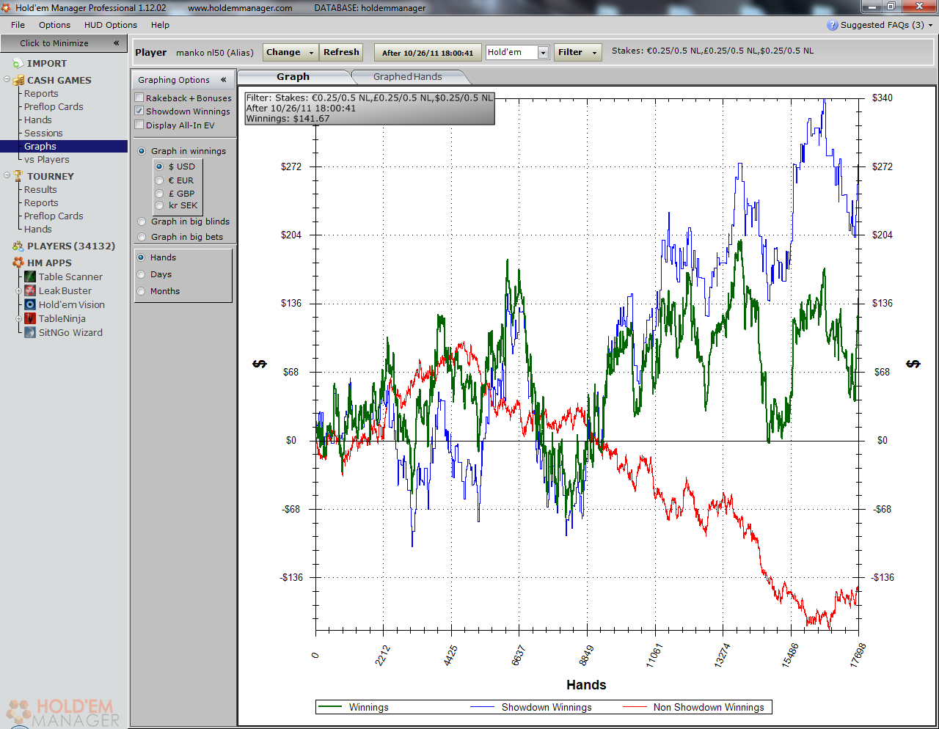Image resolution: width=939 pixels, height=729 pixels.
Task: Click the Graphing Options header
Action: pos(184,80)
